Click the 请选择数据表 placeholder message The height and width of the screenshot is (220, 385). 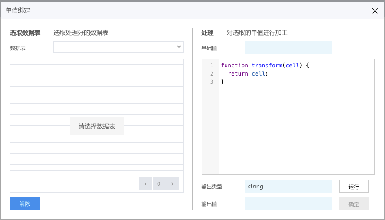(97, 126)
